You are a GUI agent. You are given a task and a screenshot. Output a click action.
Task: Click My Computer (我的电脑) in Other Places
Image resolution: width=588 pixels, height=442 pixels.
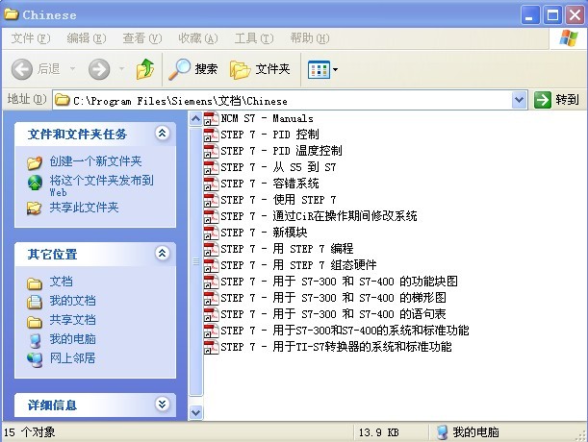tap(72, 339)
